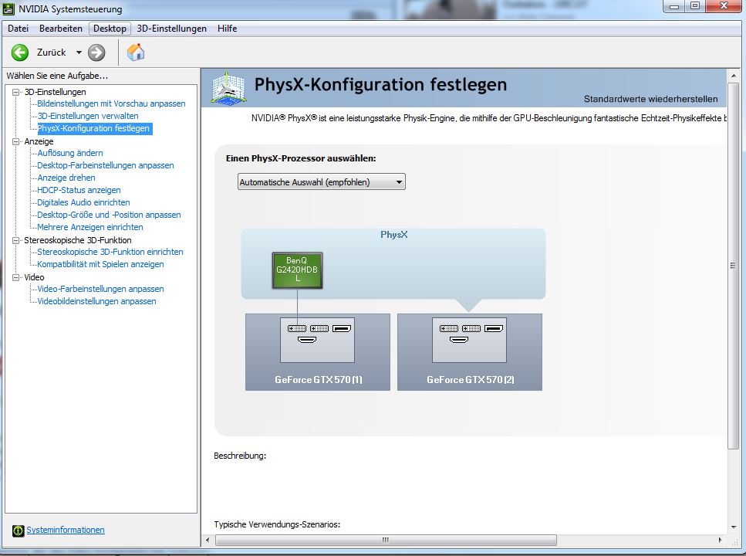Click 'Typische Verwendungs-Szenarios:' label
The height and width of the screenshot is (556, 746).
[277, 524]
